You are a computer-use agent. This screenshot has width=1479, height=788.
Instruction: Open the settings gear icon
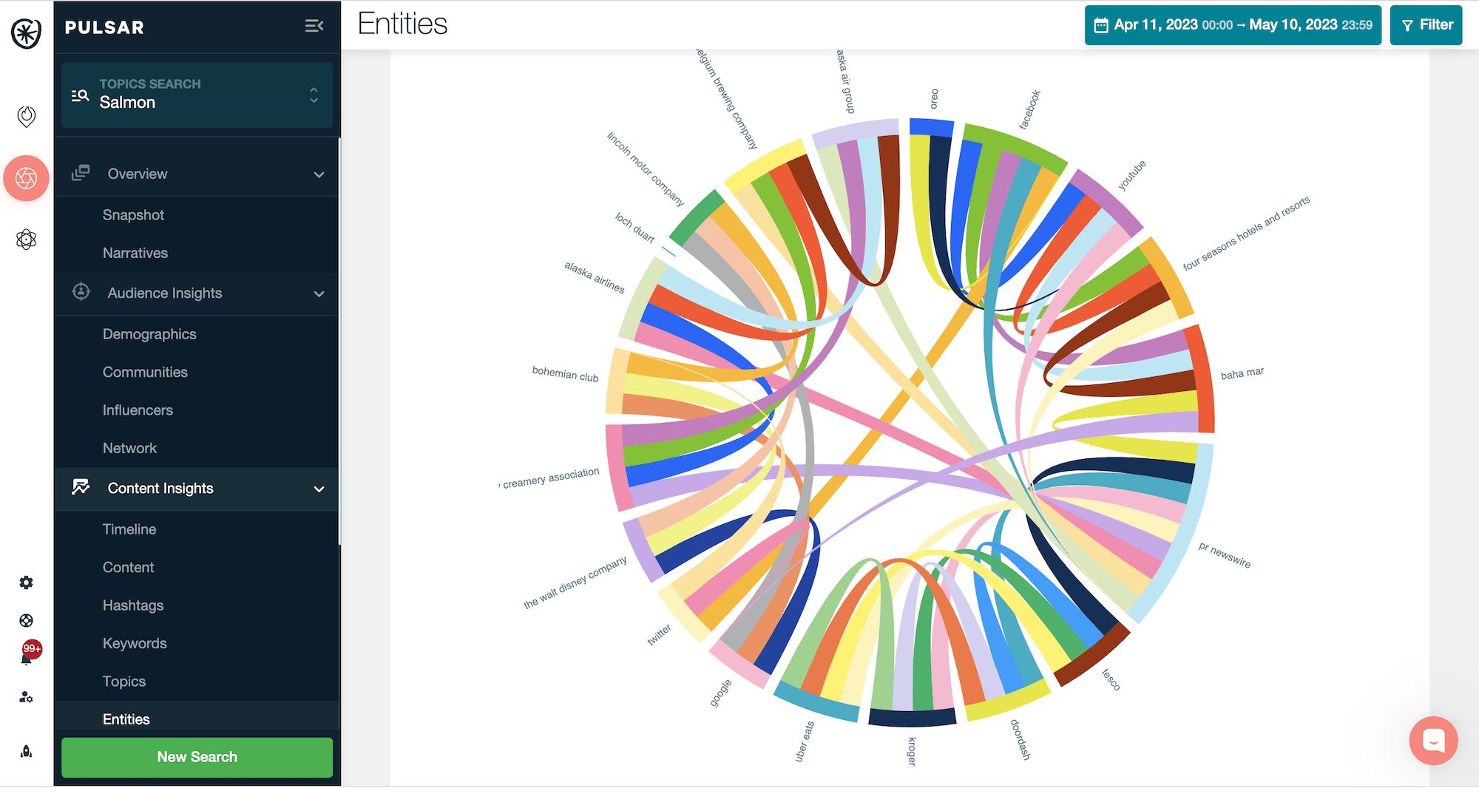27,582
